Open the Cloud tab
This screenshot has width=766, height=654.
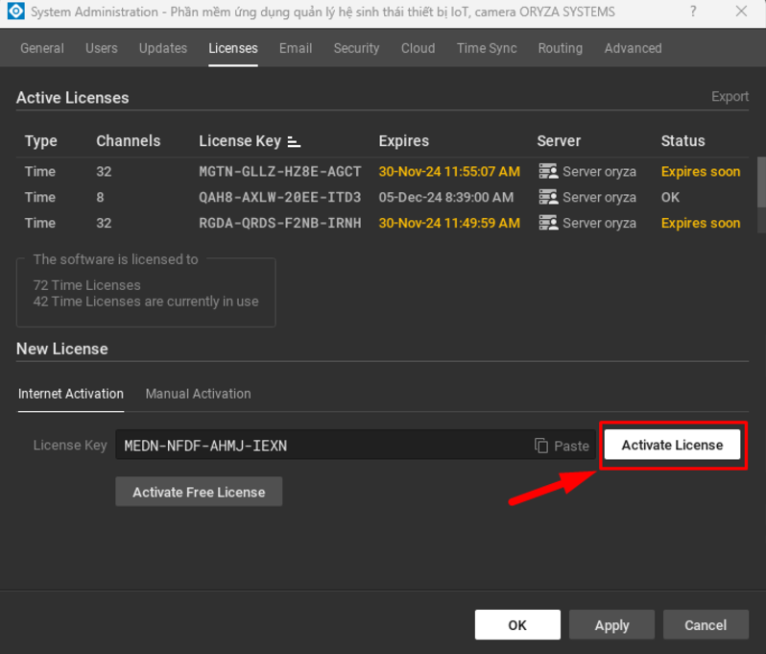(419, 48)
